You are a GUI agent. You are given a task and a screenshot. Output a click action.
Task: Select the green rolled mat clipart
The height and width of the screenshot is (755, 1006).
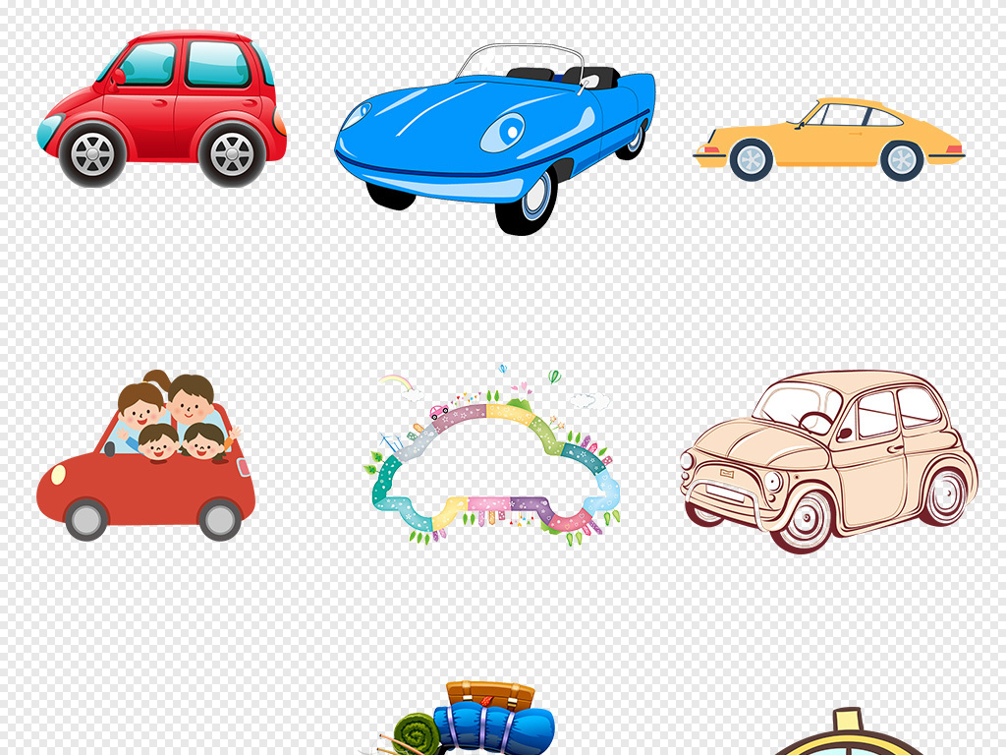(x=416, y=734)
